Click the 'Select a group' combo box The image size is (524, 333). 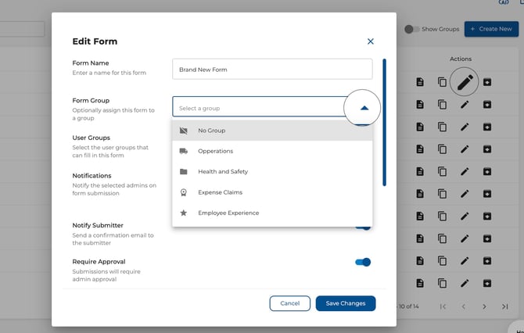[258, 108]
